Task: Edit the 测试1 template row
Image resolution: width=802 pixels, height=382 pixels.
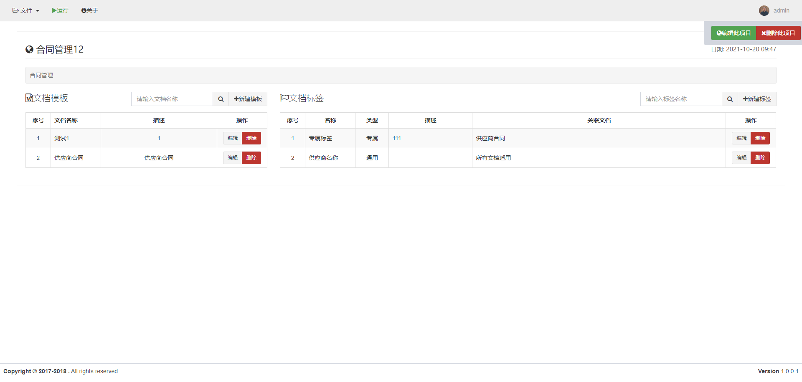Action: tap(232, 138)
